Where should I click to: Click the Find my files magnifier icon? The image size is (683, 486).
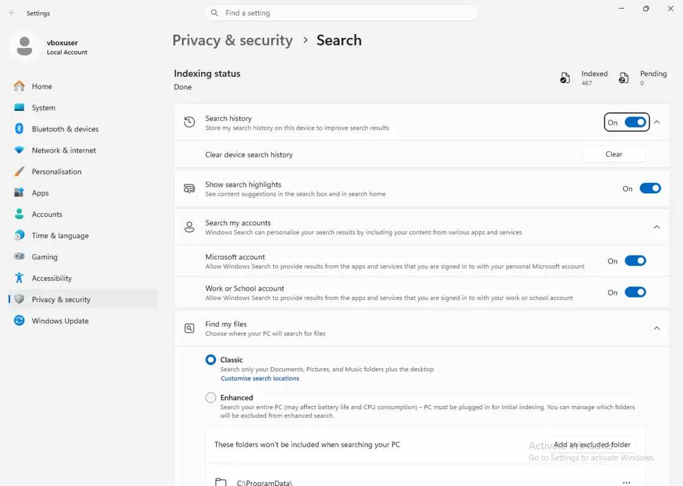click(x=189, y=328)
